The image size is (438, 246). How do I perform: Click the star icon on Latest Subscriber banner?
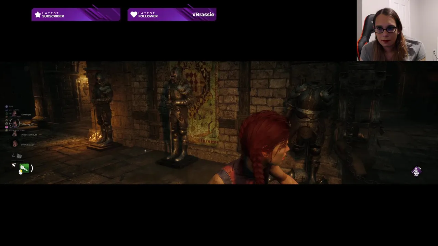[38, 15]
